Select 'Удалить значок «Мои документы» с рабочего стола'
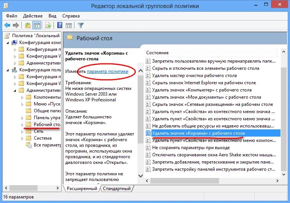The height and width of the screenshot is (203, 290). pos(206,97)
